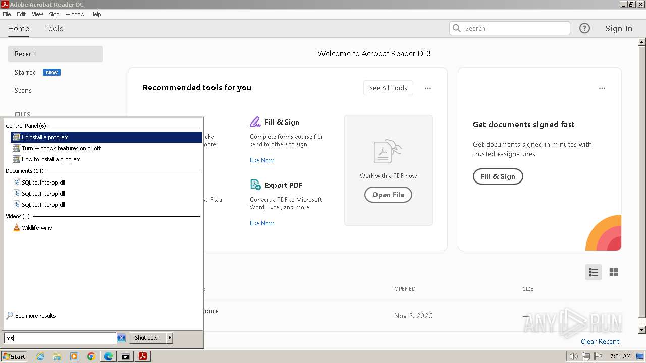Click the network tray icon

(586, 356)
